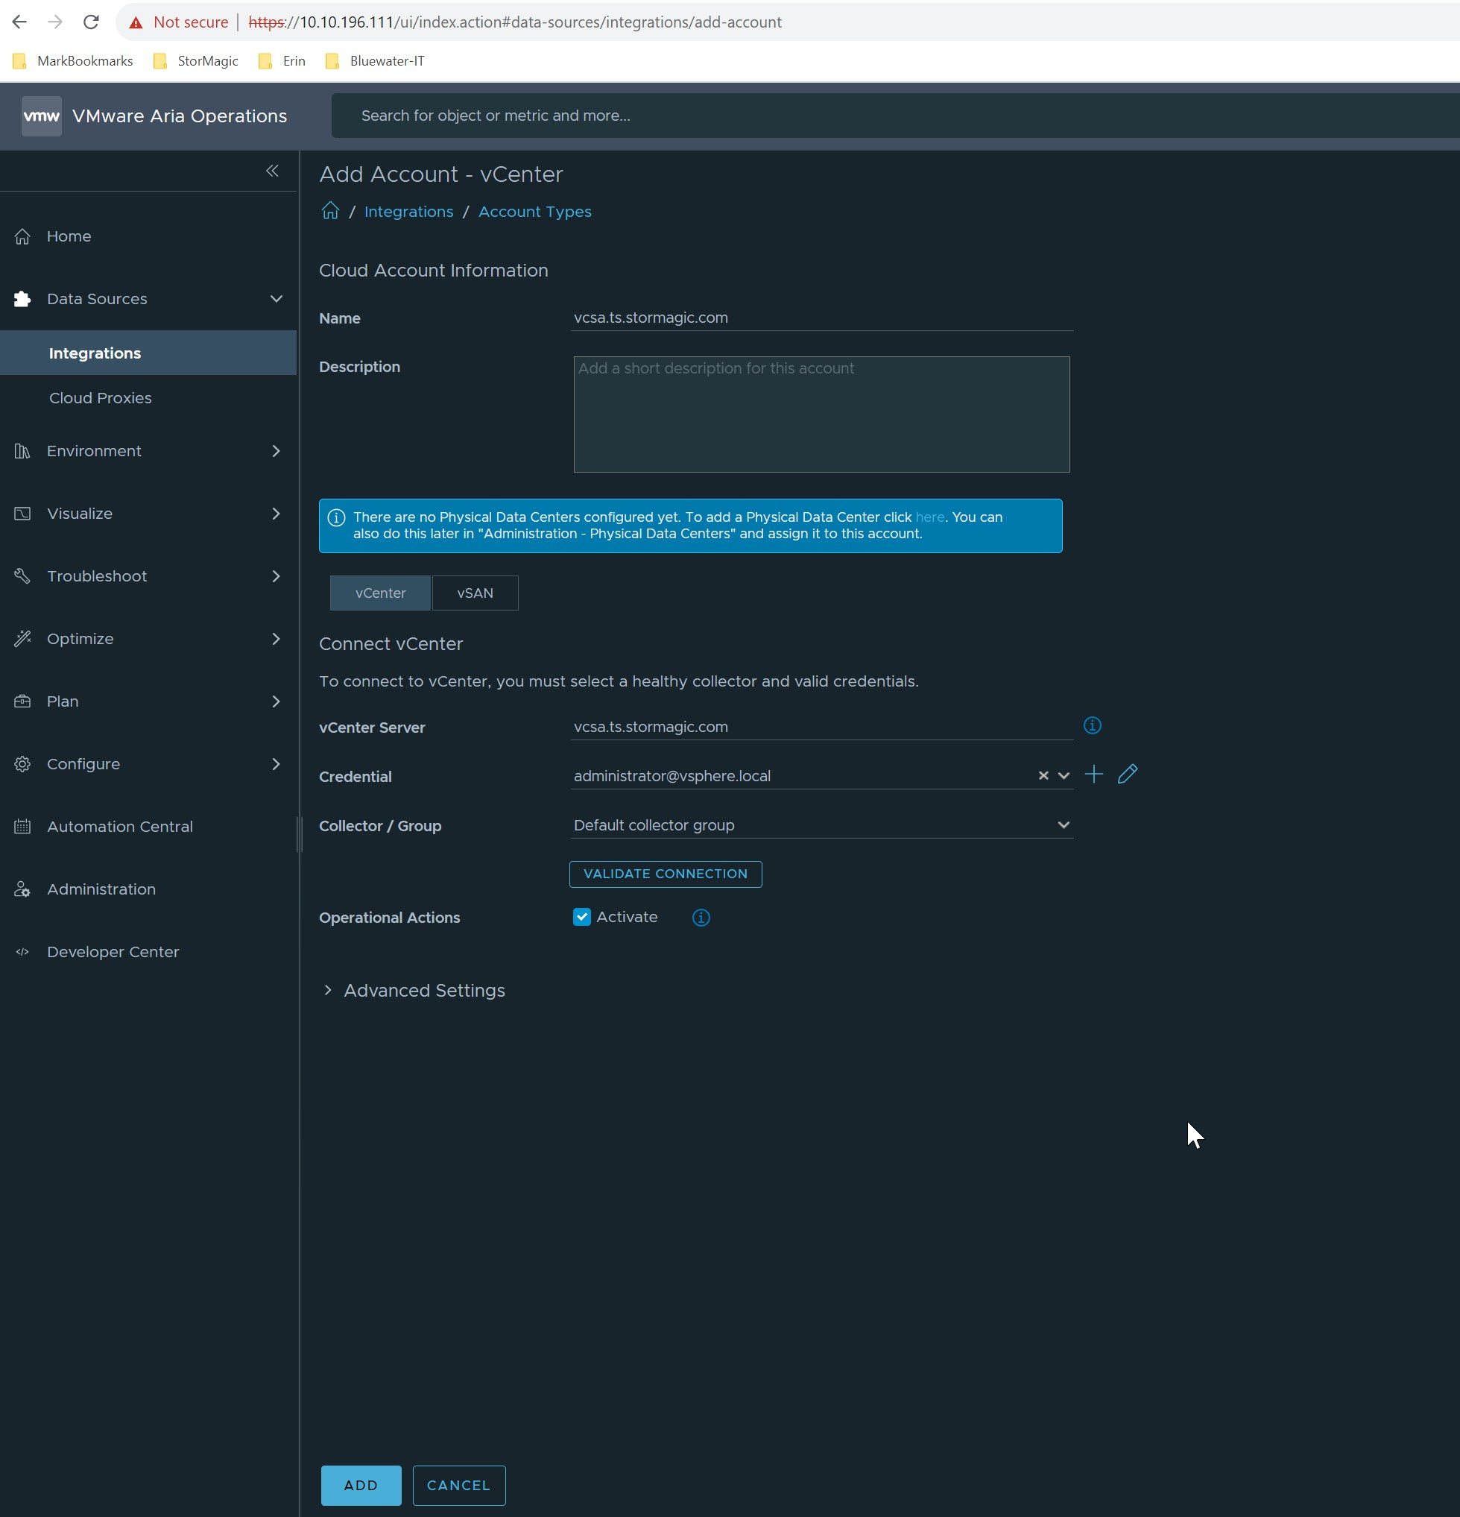Click the vmw logo
Viewport: 1460px width, 1517px height.
(42, 116)
